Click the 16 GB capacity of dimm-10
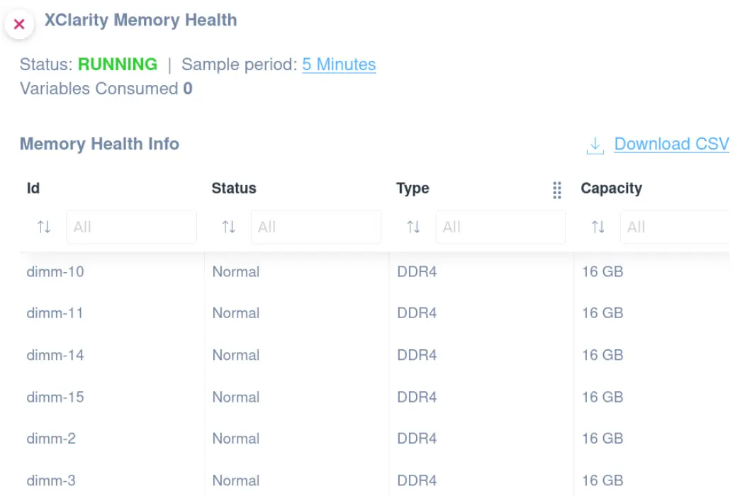The image size is (735, 496). pos(602,271)
